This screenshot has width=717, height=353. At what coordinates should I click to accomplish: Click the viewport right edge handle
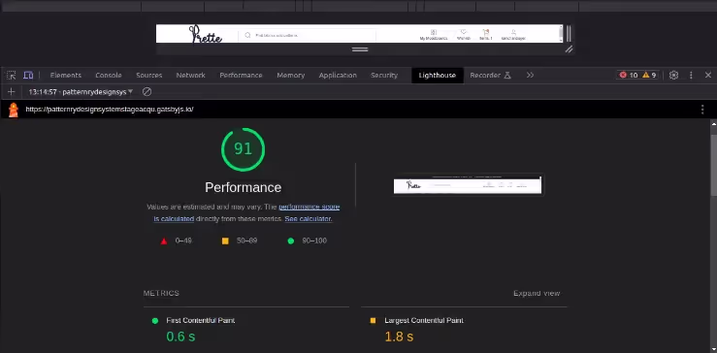click(x=569, y=33)
